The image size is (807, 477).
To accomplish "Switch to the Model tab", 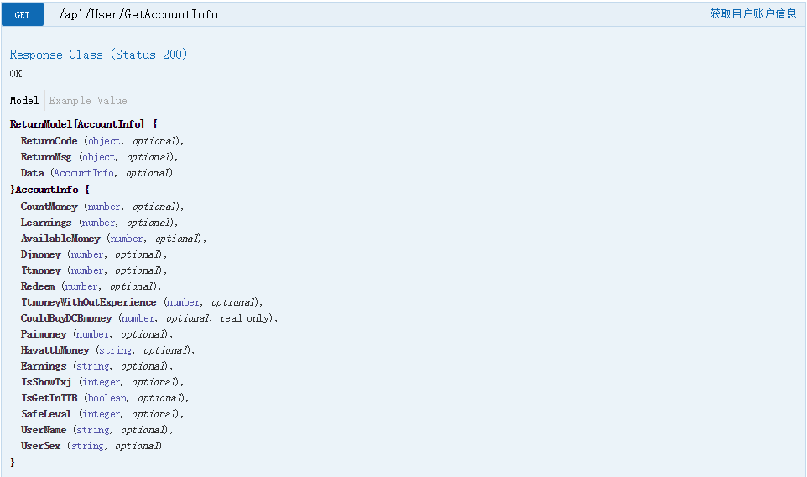I will pos(24,101).
